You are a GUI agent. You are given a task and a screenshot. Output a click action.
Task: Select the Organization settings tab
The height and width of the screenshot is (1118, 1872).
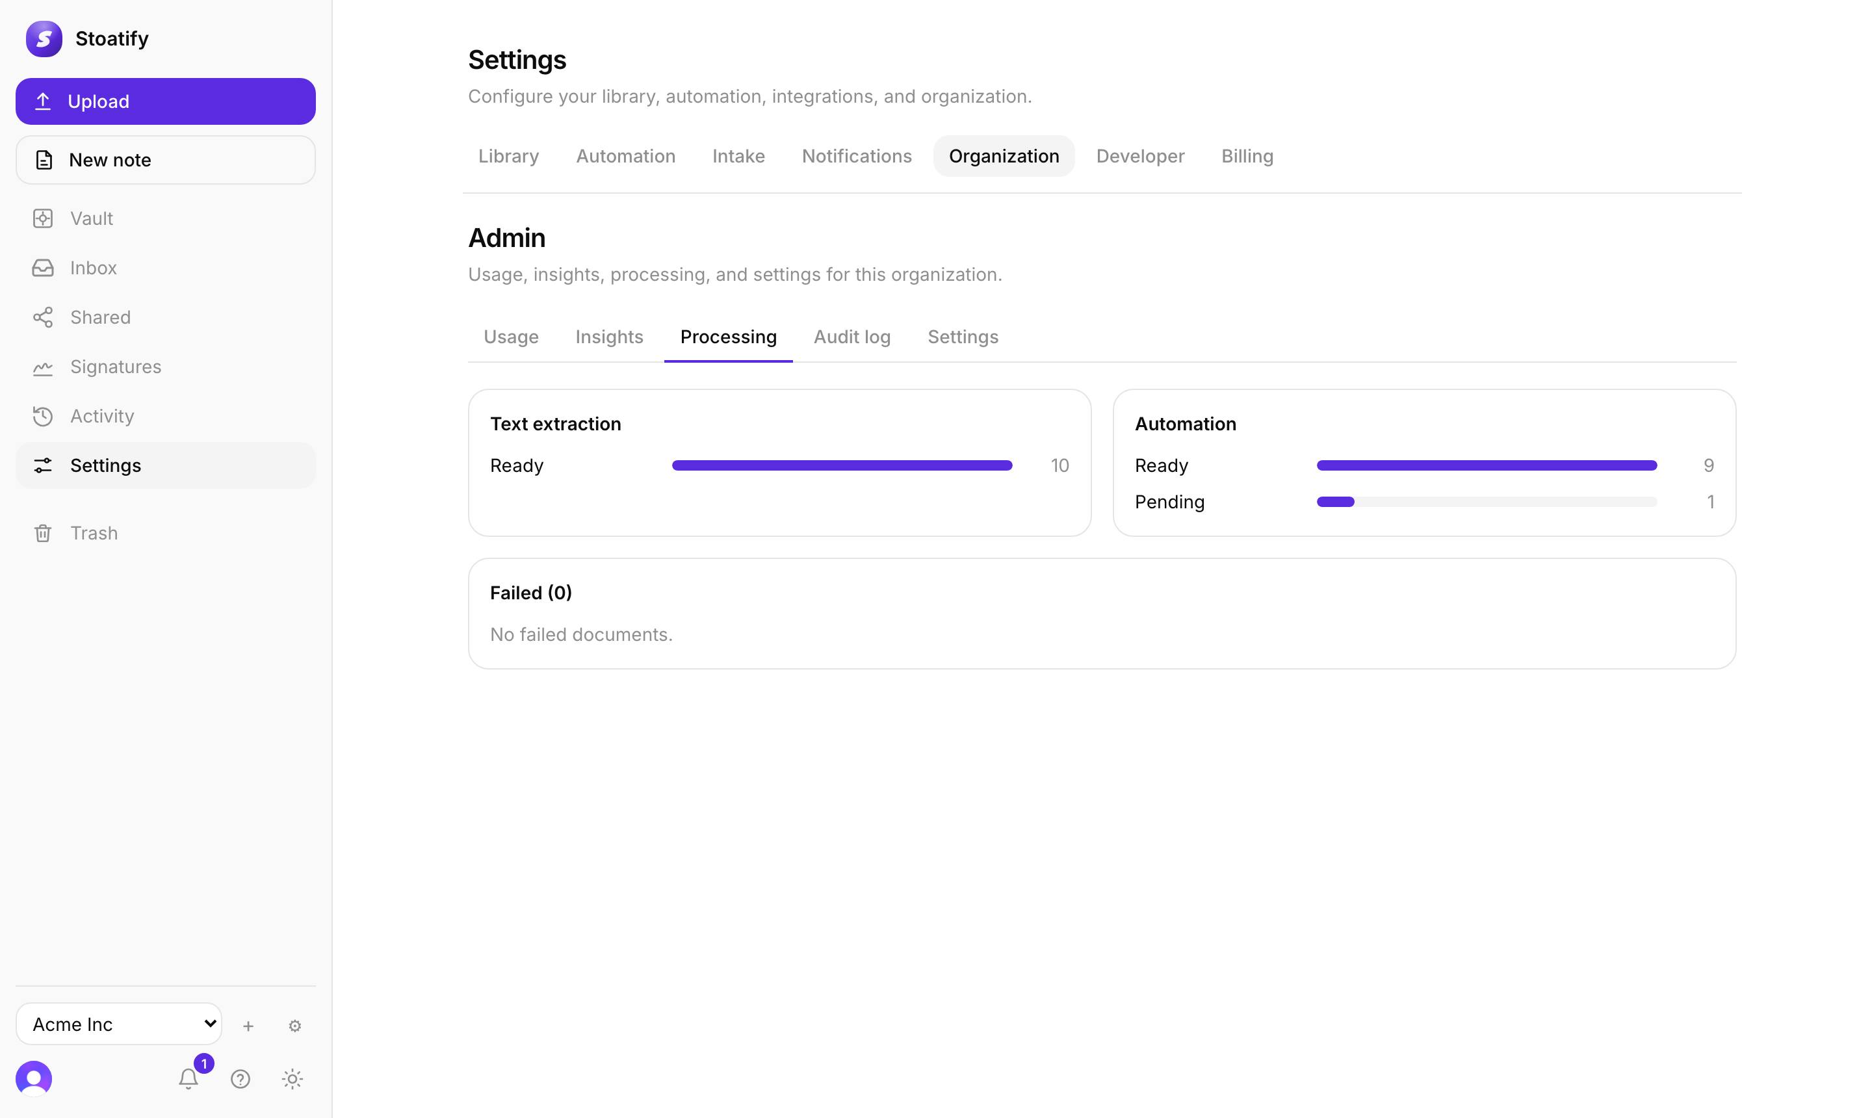click(x=1004, y=156)
